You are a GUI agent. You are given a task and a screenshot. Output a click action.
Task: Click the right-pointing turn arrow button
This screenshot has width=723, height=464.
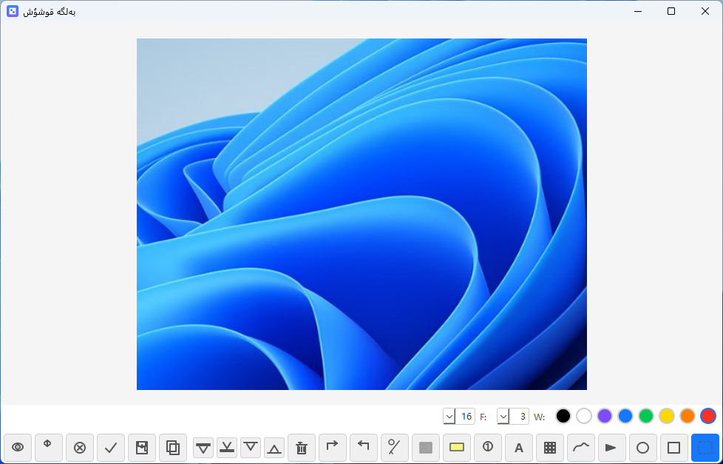(x=333, y=448)
